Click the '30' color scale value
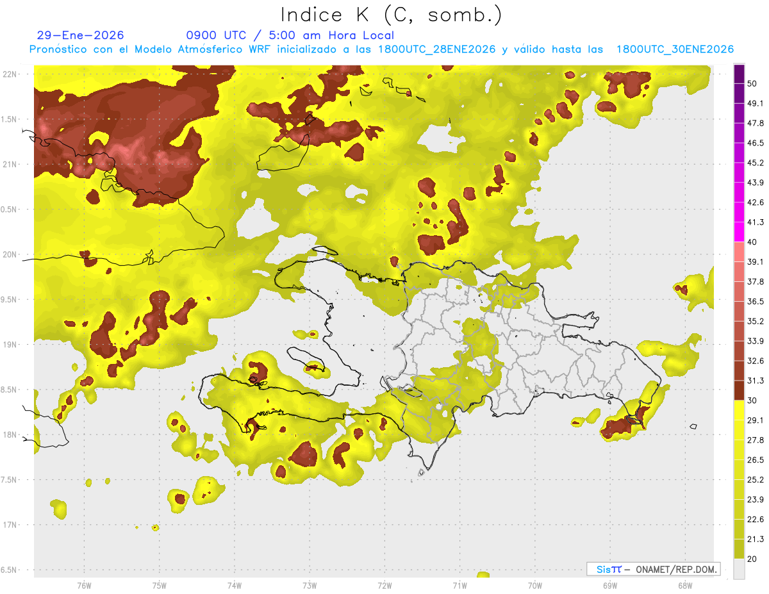This screenshot has height=594, width=769. (x=752, y=400)
